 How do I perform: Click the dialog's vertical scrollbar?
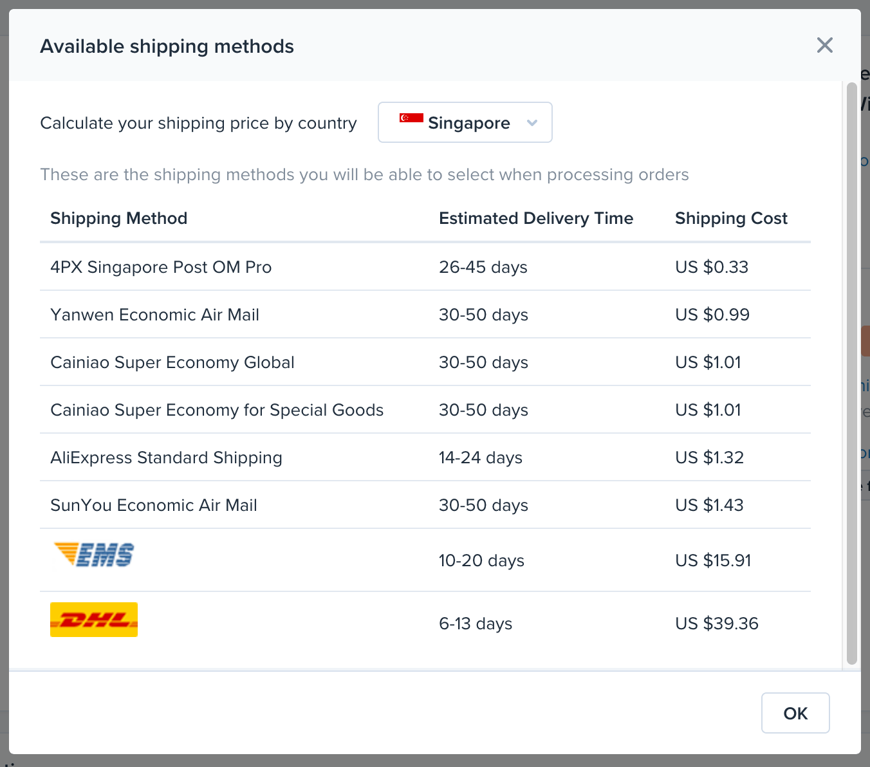click(x=851, y=373)
